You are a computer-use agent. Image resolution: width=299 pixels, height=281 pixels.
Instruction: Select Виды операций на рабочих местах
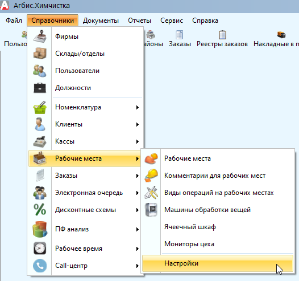[218, 193]
